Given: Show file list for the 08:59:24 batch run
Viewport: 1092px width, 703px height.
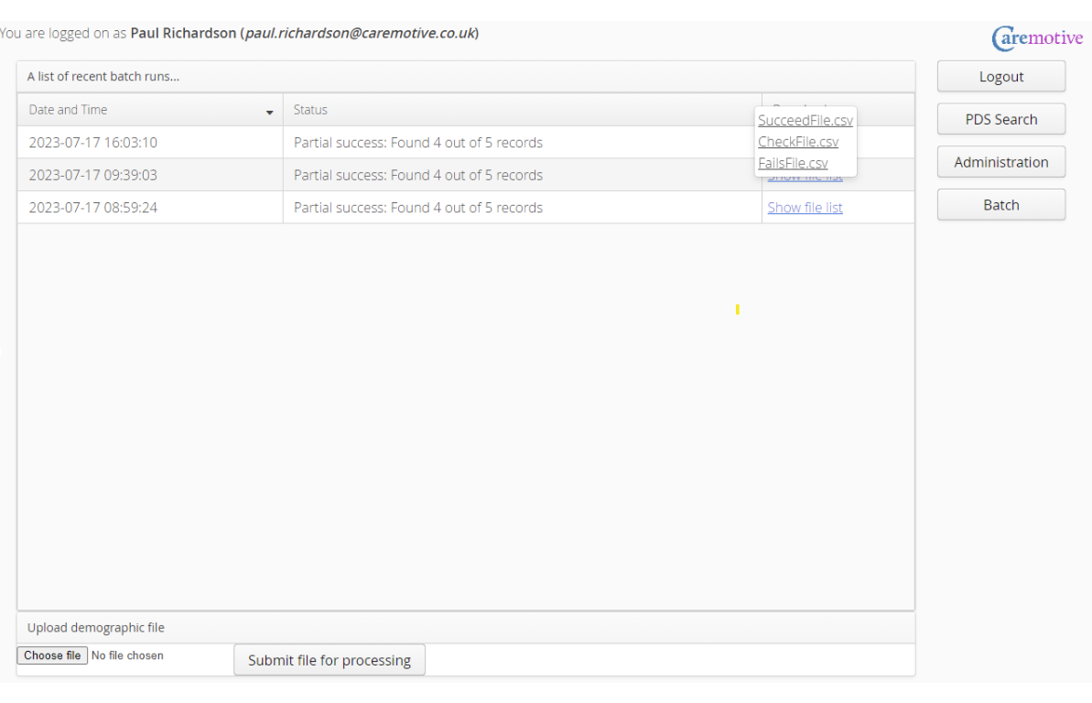Looking at the screenshot, I should [x=805, y=207].
